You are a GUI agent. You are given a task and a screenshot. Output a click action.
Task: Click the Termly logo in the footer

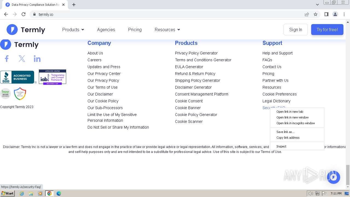click(19, 45)
